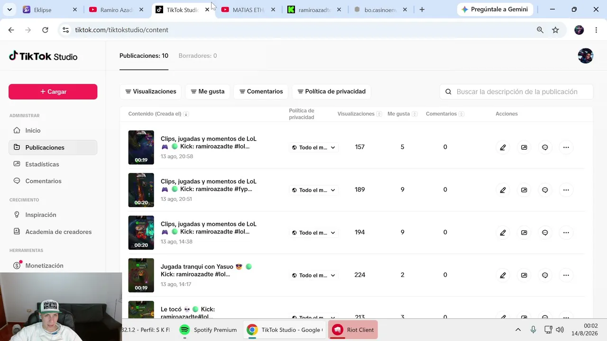
Task: Open Spotify Premium from the taskbar
Action: 209,330
